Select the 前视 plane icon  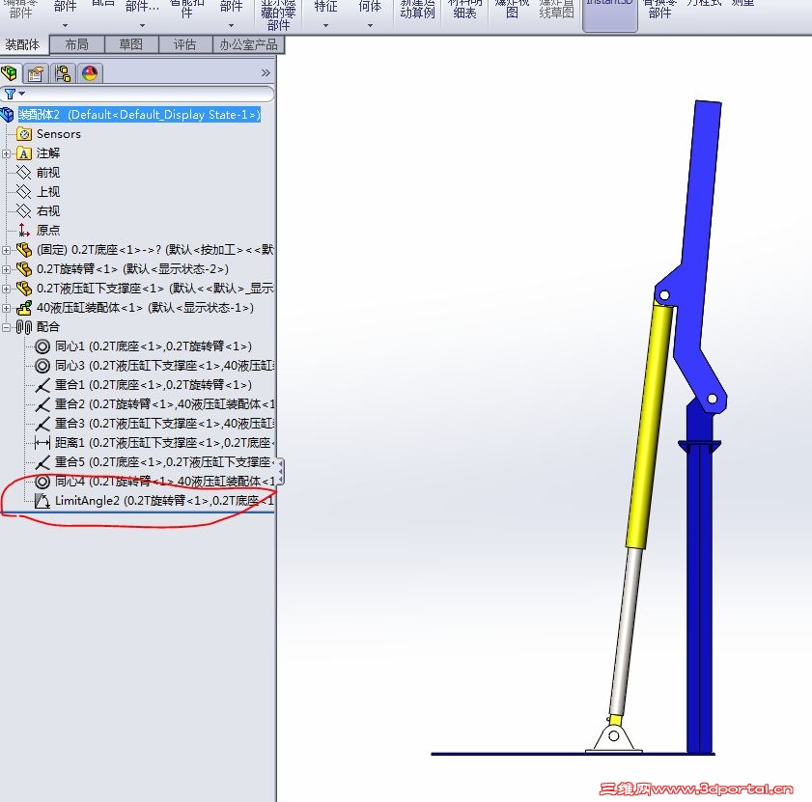pyautogui.click(x=24, y=173)
